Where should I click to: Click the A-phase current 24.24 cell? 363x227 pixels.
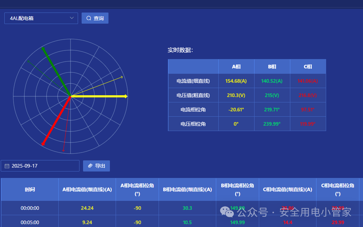point(87,208)
